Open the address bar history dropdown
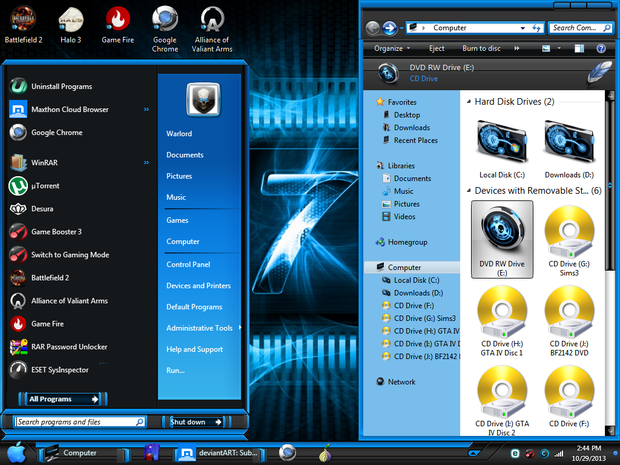Image resolution: width=620 pixels, height=465 pixels. [523, 28]
